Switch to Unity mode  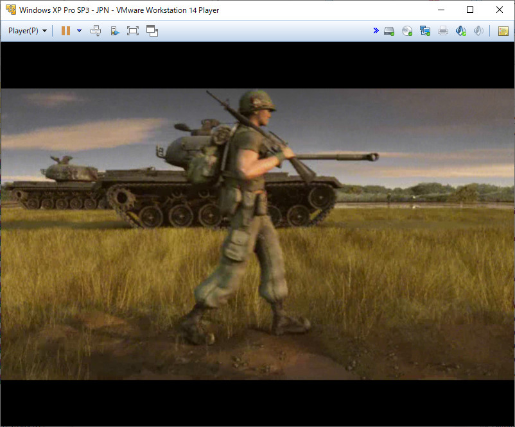coord(152,31)
